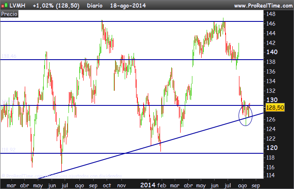Image resolution: width=294 pixels, height=189 pixels.
Task: Click the 134 price axis label
Action: (x=271, y=81)
